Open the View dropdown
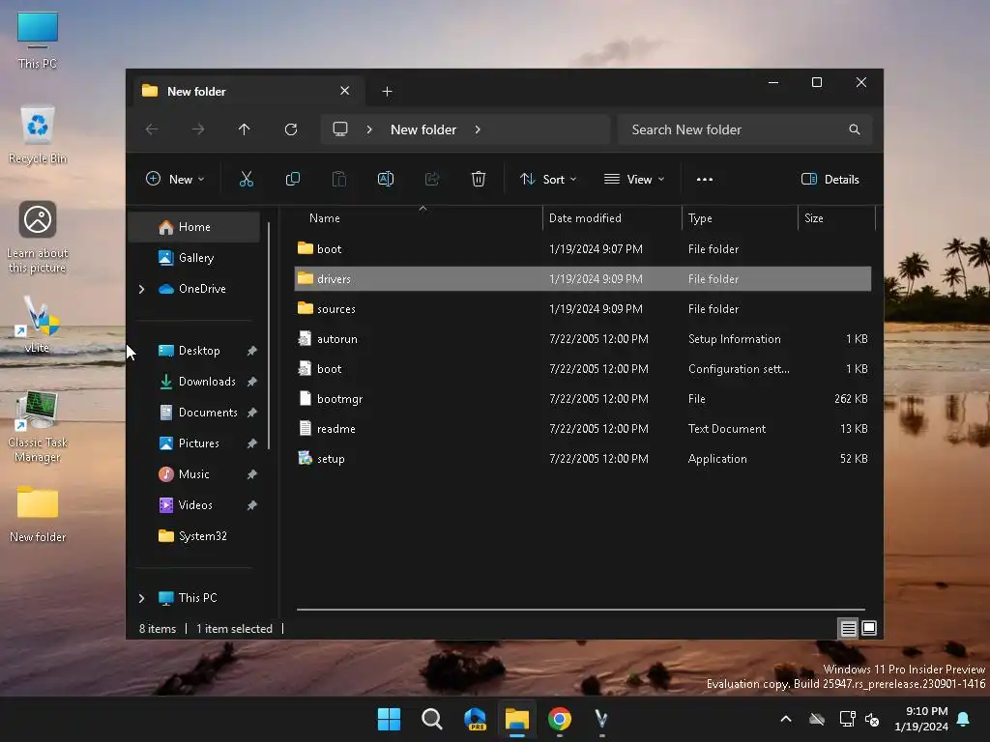The height and width of the screenshot is (742, 990). coord(634,179)
